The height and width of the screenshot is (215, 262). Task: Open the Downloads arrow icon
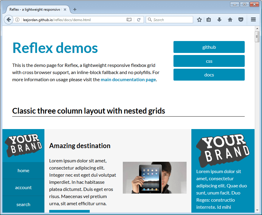coord(219,20)
